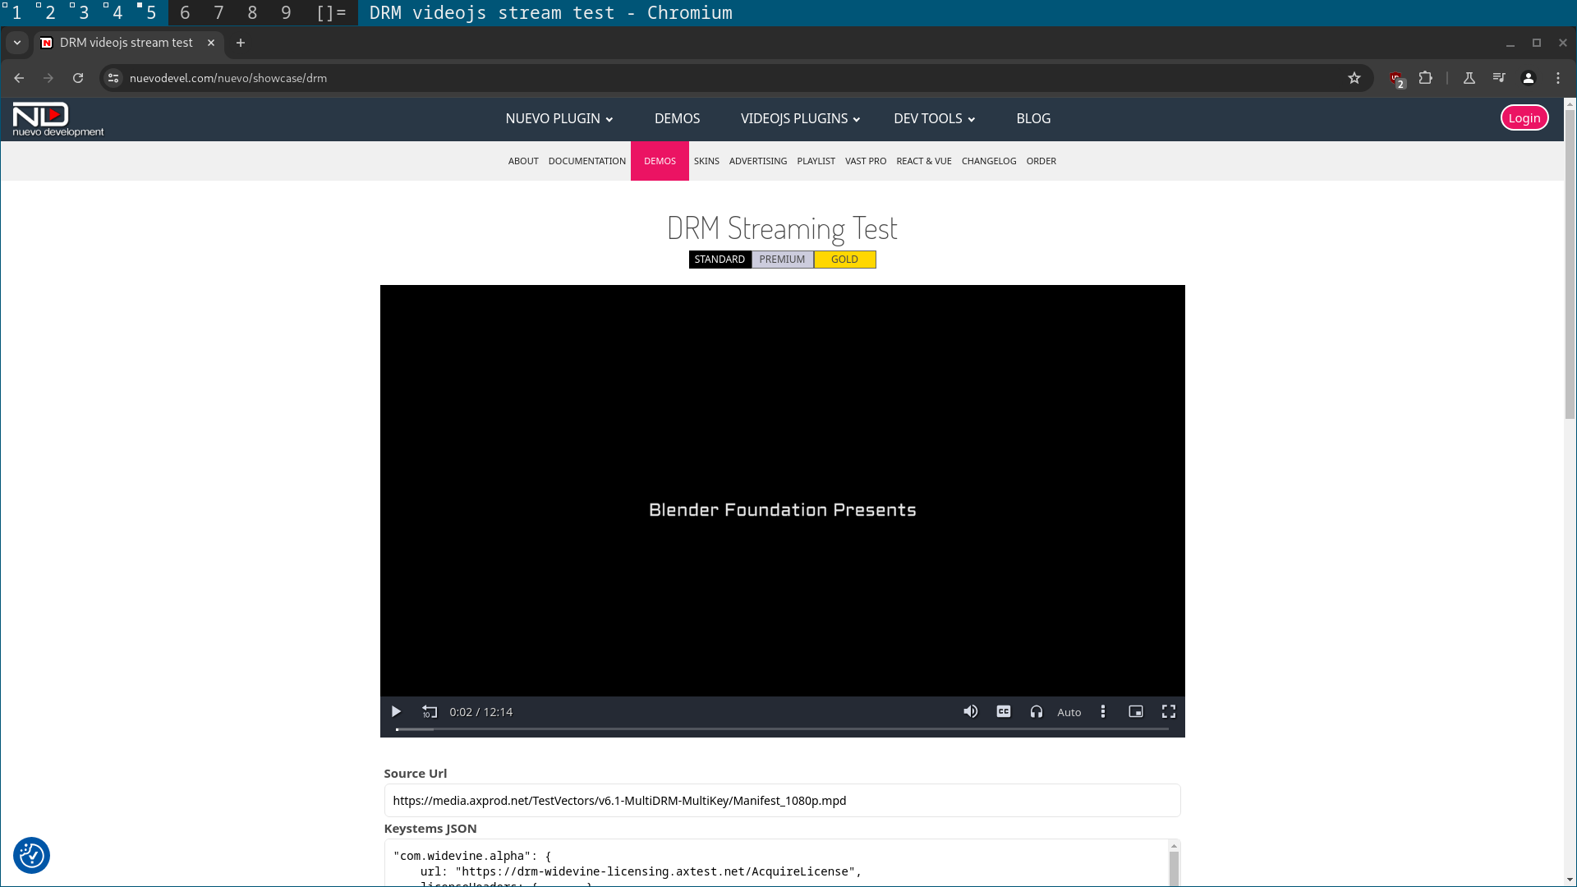Click the Source Url input field

781,801
